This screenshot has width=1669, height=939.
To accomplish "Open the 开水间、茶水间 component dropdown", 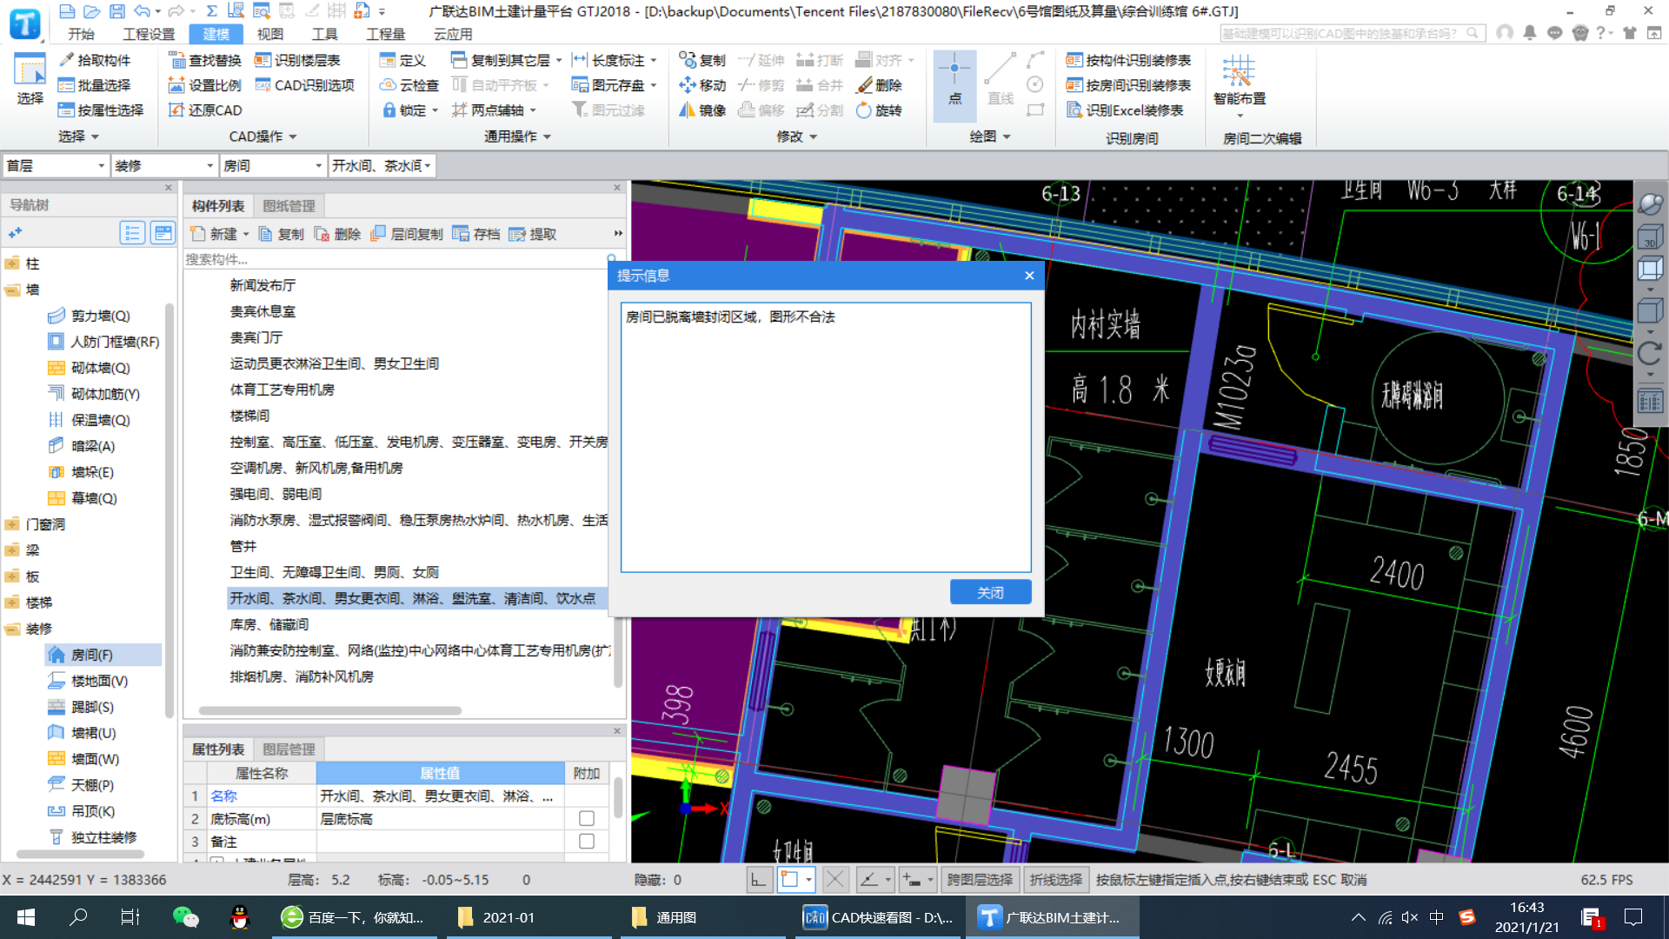I will (381, 165).
